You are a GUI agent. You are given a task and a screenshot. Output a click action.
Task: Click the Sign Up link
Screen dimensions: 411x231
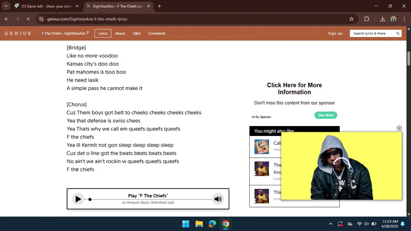(335, 33)
